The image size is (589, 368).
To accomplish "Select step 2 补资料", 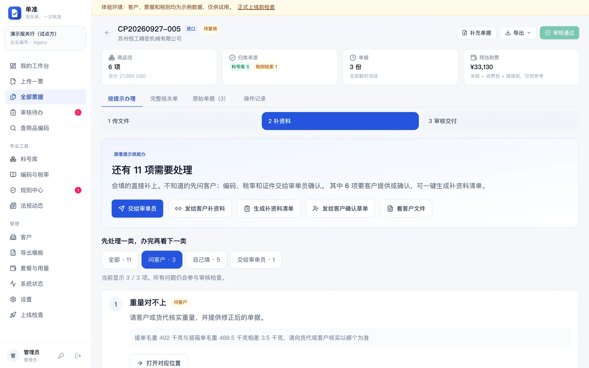I will coord(340,121).
